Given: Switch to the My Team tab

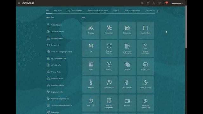Looking at the screenshot, I should coord(58,10).
